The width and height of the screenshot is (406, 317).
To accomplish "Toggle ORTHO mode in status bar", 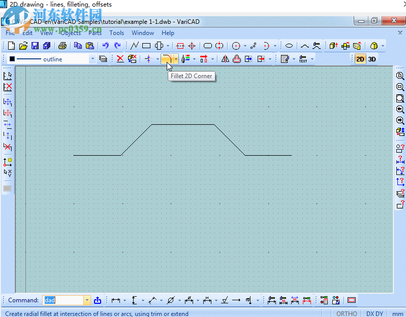I will pos(347,313).
